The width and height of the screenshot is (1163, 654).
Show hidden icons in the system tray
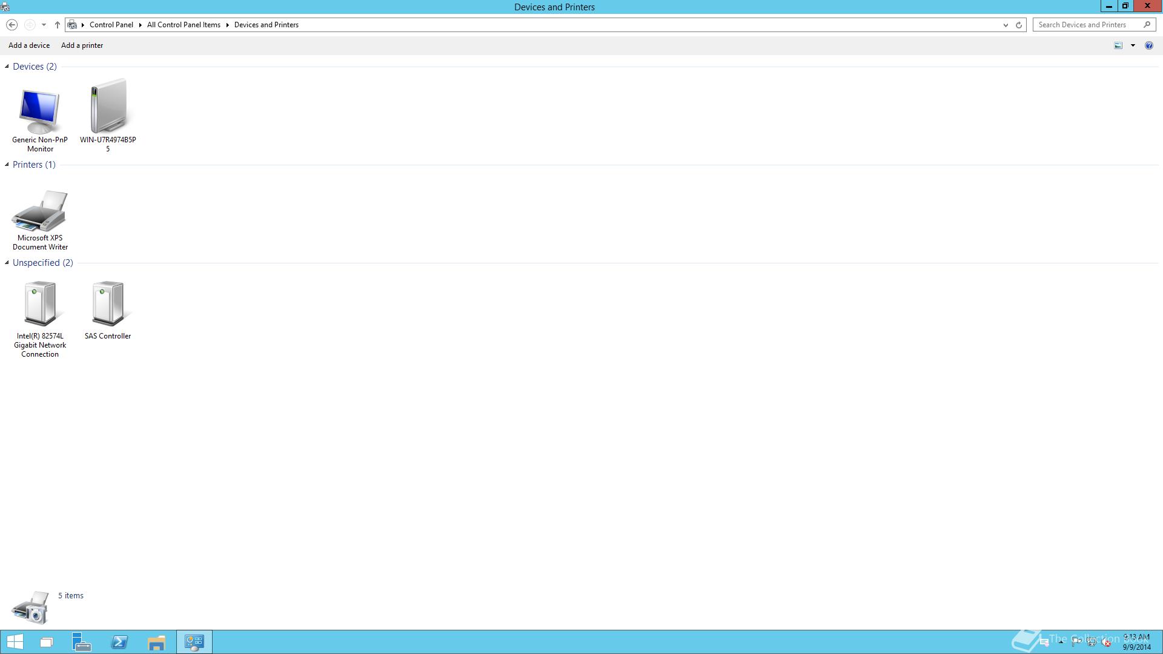pyautogui.click(x=1061, y=642)
